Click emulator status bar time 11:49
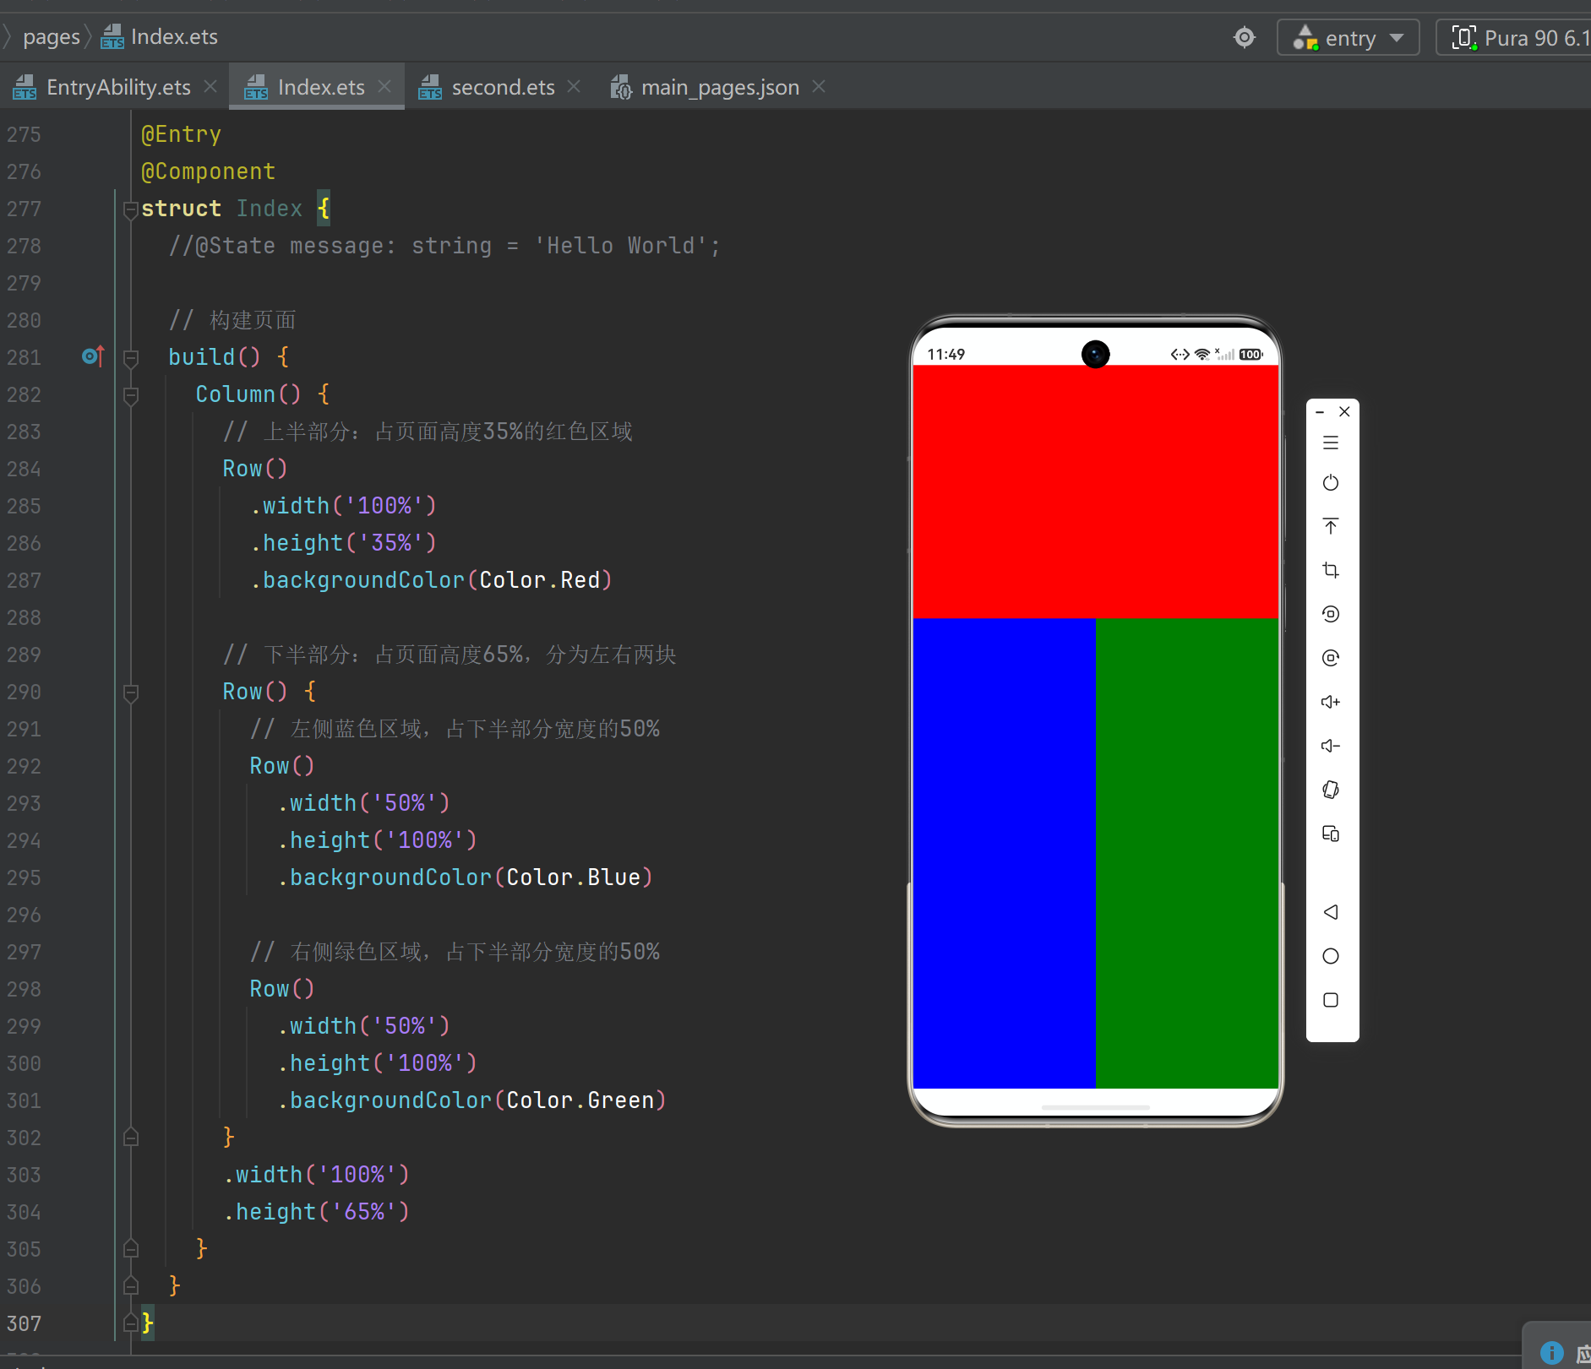This screenshot has height=1369, width=1591. (945, 354)
